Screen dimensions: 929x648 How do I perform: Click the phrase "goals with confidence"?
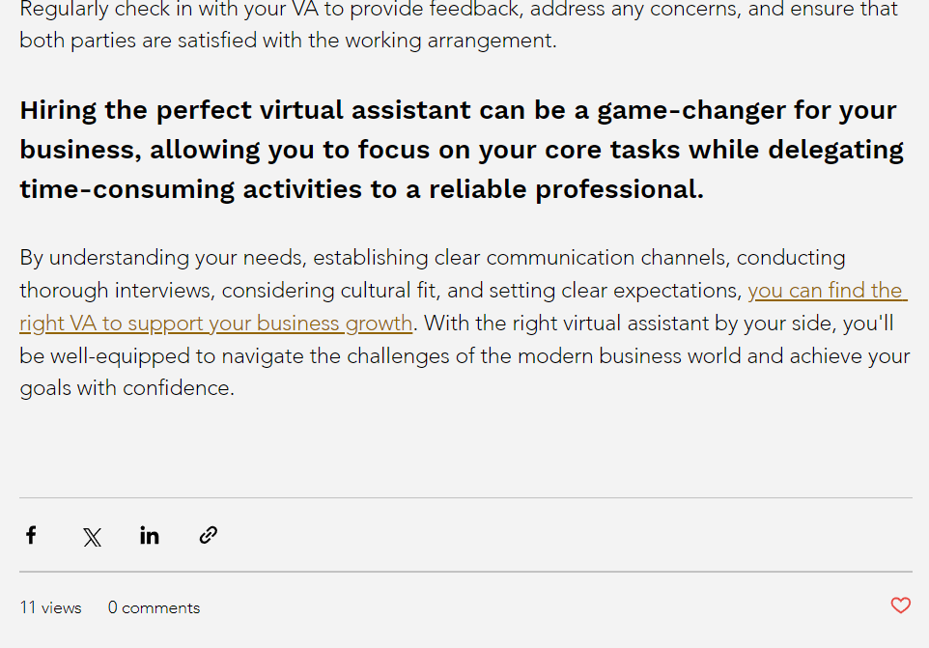127,388
